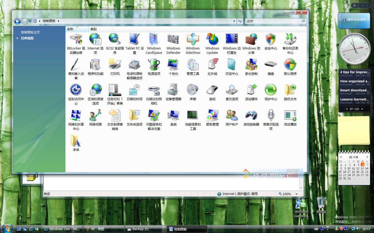Screen dimensions: 374x233
Task: Open 鼠标 icon
Action: (212, 90)
